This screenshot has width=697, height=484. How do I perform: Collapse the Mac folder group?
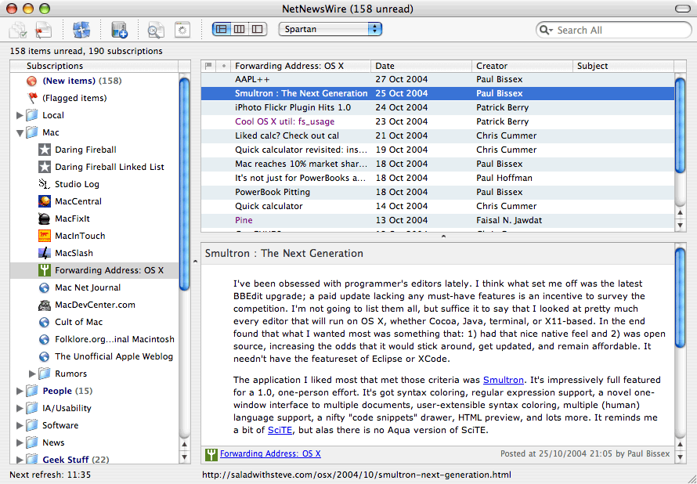pyautogui.click(x=20, y=132)
